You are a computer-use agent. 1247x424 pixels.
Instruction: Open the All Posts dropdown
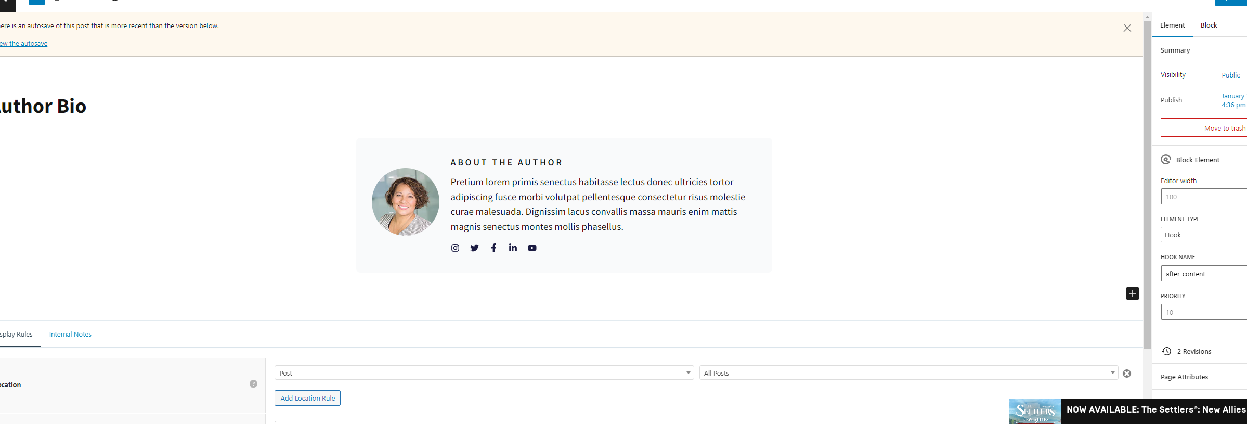pos(908,373)
